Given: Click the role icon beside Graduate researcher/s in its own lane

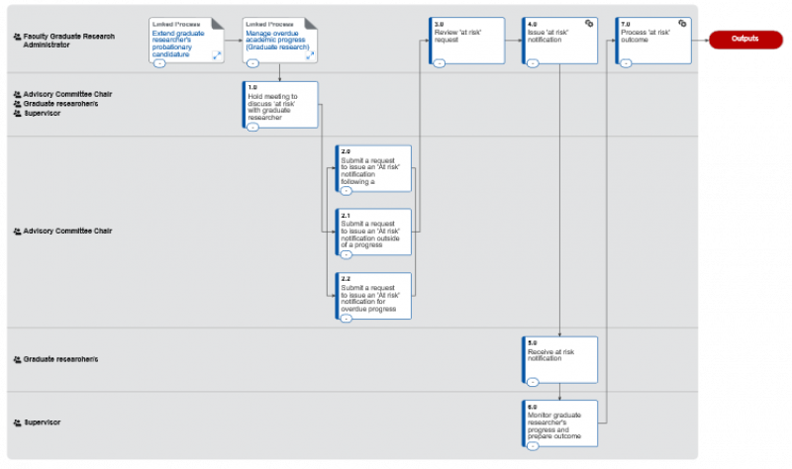Looking at the screenshot, I should (x=17, y=360).
